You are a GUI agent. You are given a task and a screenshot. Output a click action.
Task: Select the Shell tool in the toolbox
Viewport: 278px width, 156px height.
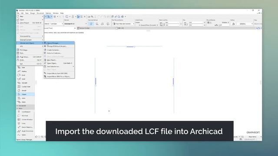pos(26,79)
